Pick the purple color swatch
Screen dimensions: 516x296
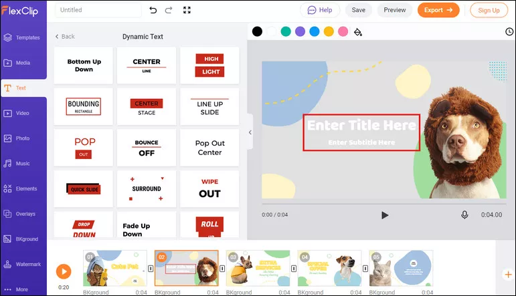click(x=300, y=31)
